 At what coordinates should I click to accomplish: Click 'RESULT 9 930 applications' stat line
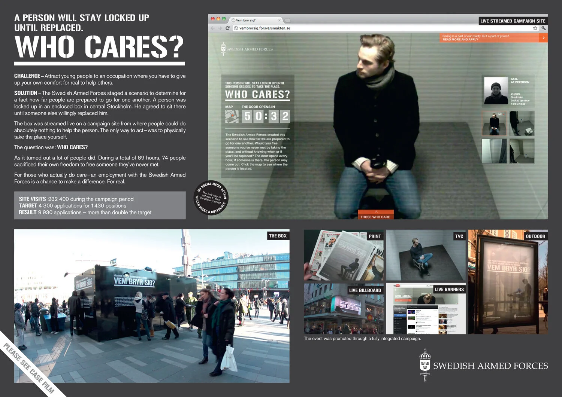point(85,212)
